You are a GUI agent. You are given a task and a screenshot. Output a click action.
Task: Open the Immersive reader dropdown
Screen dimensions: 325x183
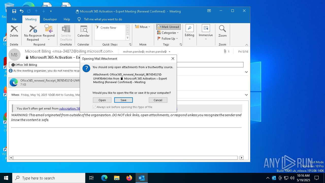(x=206, y=33)
